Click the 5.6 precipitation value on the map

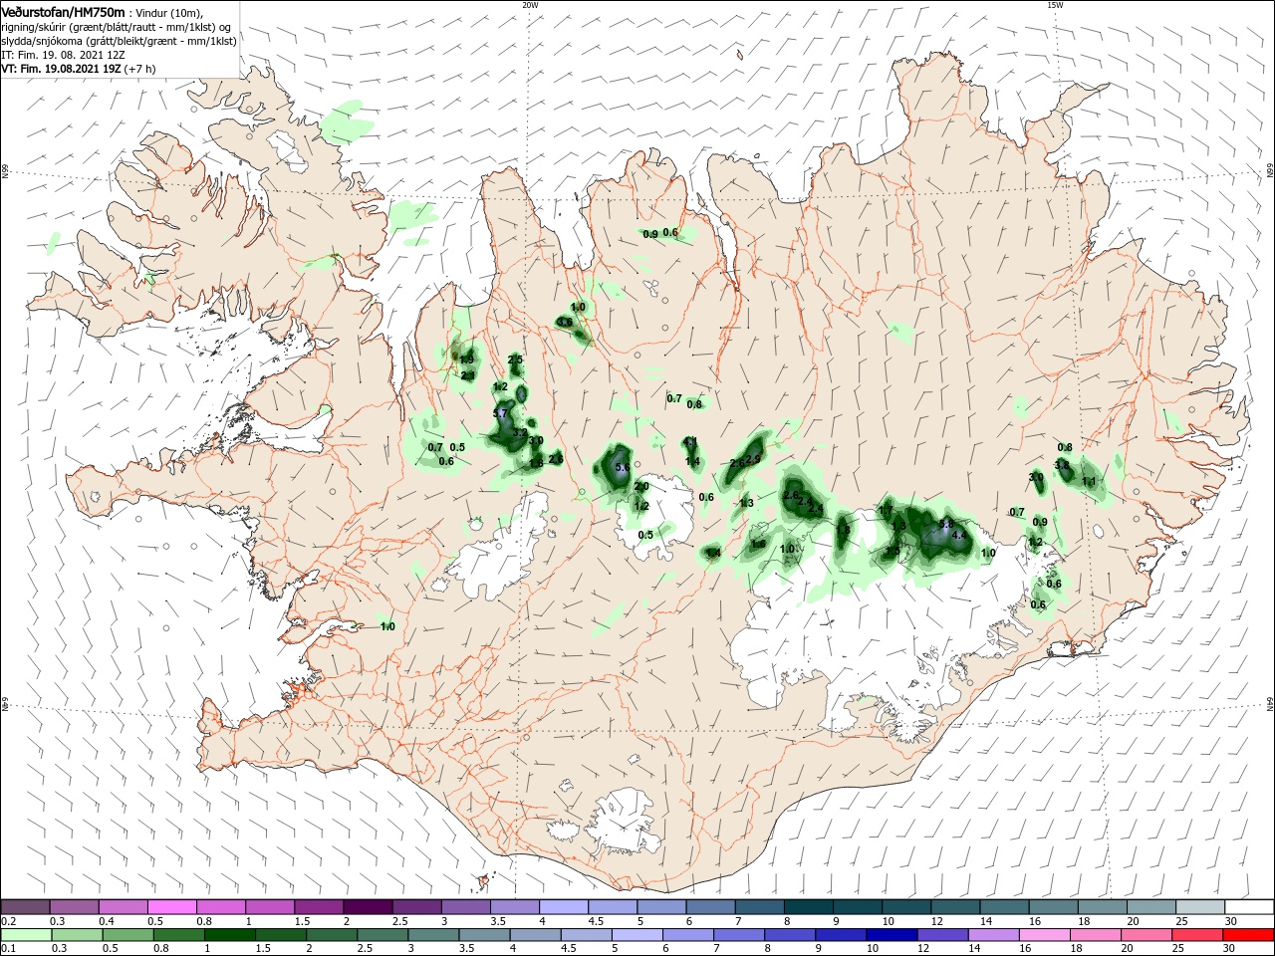coord(624,467)
